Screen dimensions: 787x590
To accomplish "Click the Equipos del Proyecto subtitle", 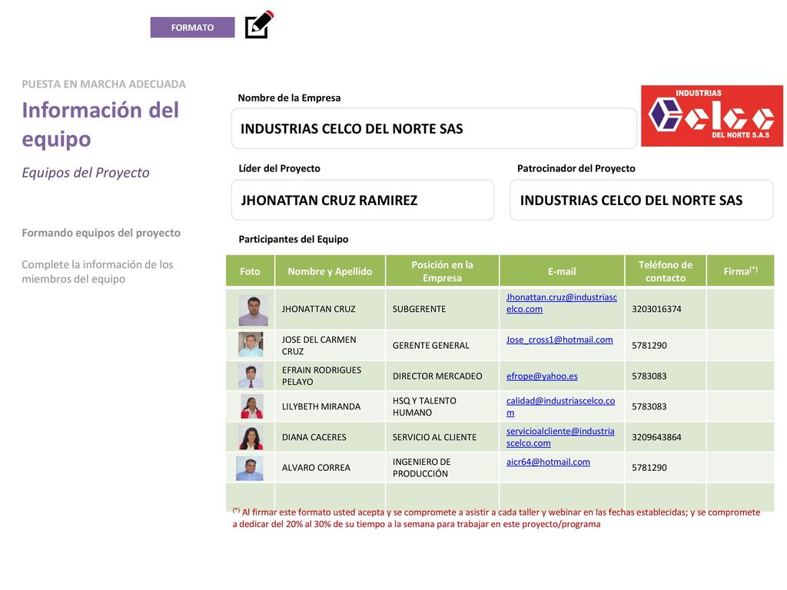I will click(x=85, y=173).
